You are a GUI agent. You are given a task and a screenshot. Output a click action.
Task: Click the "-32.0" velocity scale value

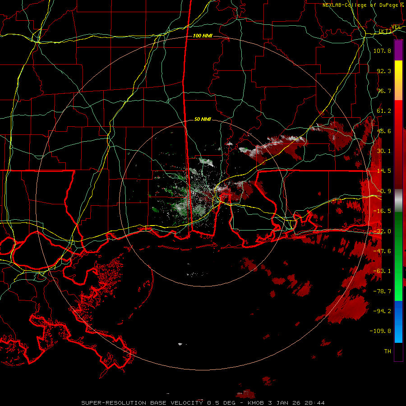point(382,231)
